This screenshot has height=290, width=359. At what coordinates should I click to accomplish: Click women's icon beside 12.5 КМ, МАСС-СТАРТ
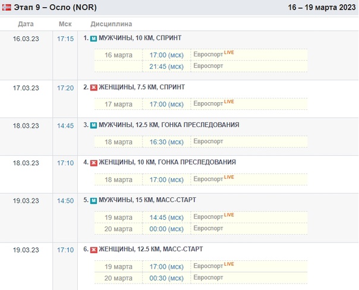click(x=93, y=250)
